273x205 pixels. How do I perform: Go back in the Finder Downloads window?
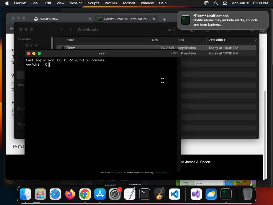[x=61, y=29]
